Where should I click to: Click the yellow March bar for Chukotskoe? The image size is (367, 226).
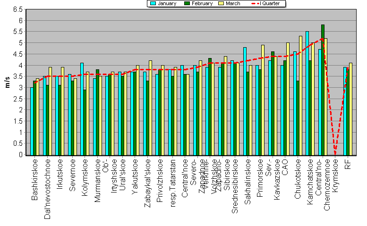(x=300, y=96)
